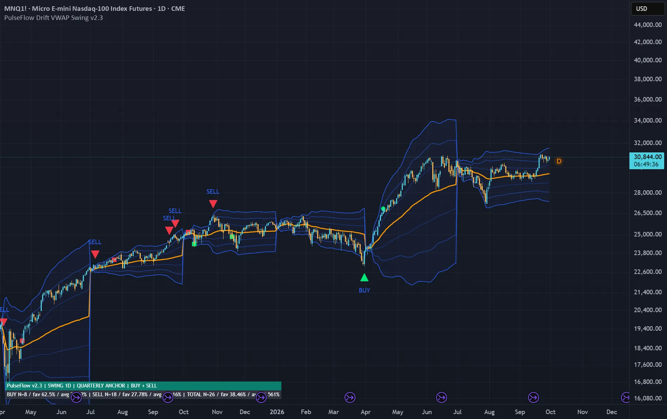The width and height of the screenshot is (667, 419).
Task: Click the red SELL triangle at the July 2025 anchor
Action: (95, 254)
